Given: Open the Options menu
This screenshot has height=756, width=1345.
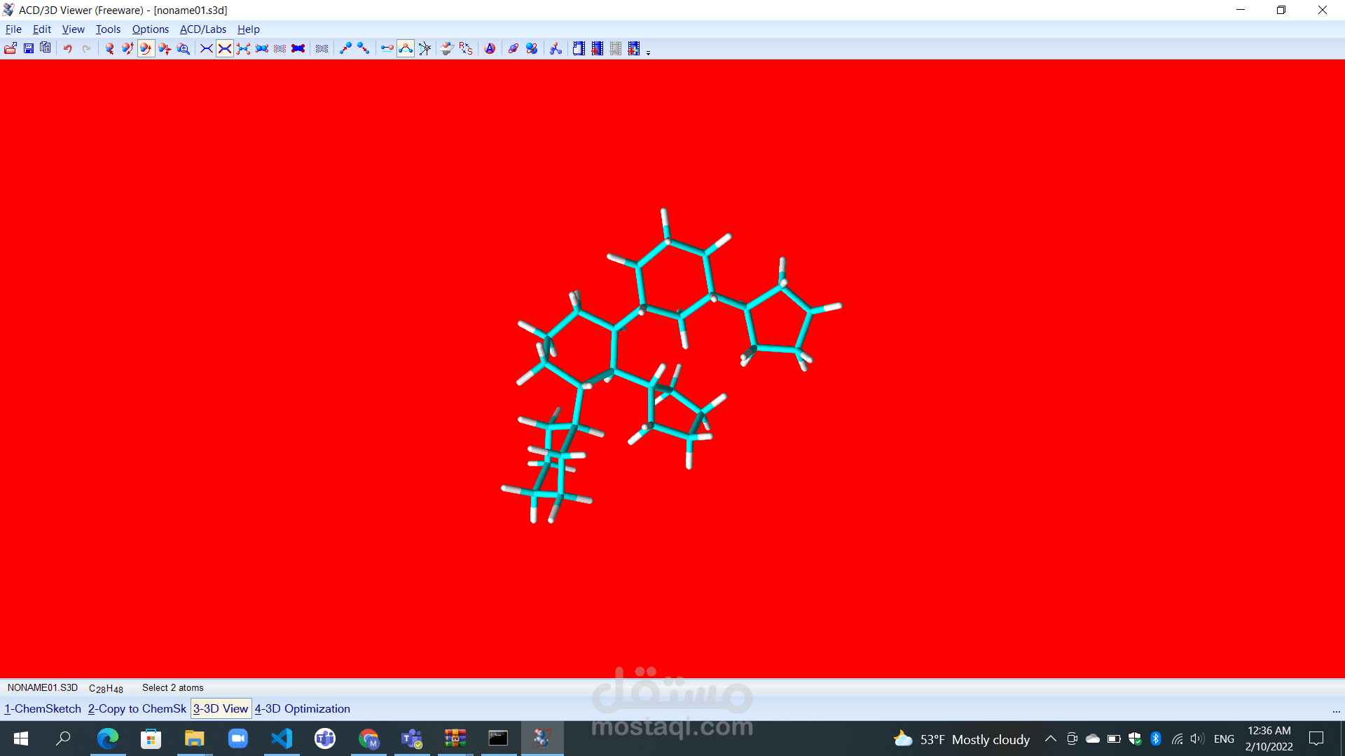Looking at the screenshot, I should (150, 29).
